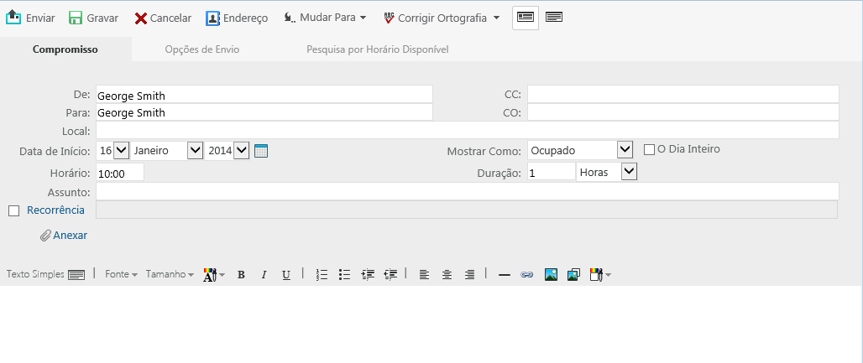
Task: Click the Assunto subject field
Action: tap(468, 191)
